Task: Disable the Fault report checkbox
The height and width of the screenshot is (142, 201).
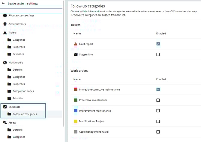Action: click(158, 44)
